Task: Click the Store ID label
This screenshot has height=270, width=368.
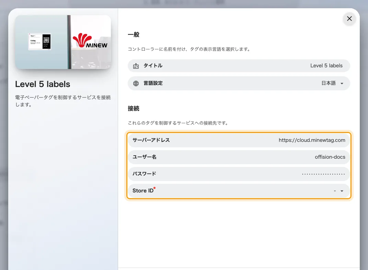Action: [143, 191]
